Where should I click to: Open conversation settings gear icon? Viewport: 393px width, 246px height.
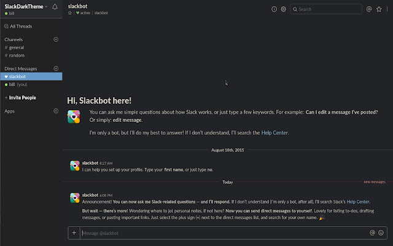pos(283,9)
